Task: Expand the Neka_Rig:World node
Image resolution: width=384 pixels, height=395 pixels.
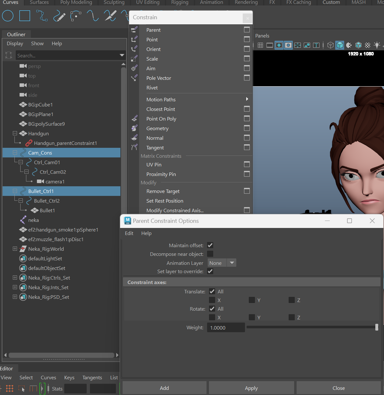Action: 15,249
